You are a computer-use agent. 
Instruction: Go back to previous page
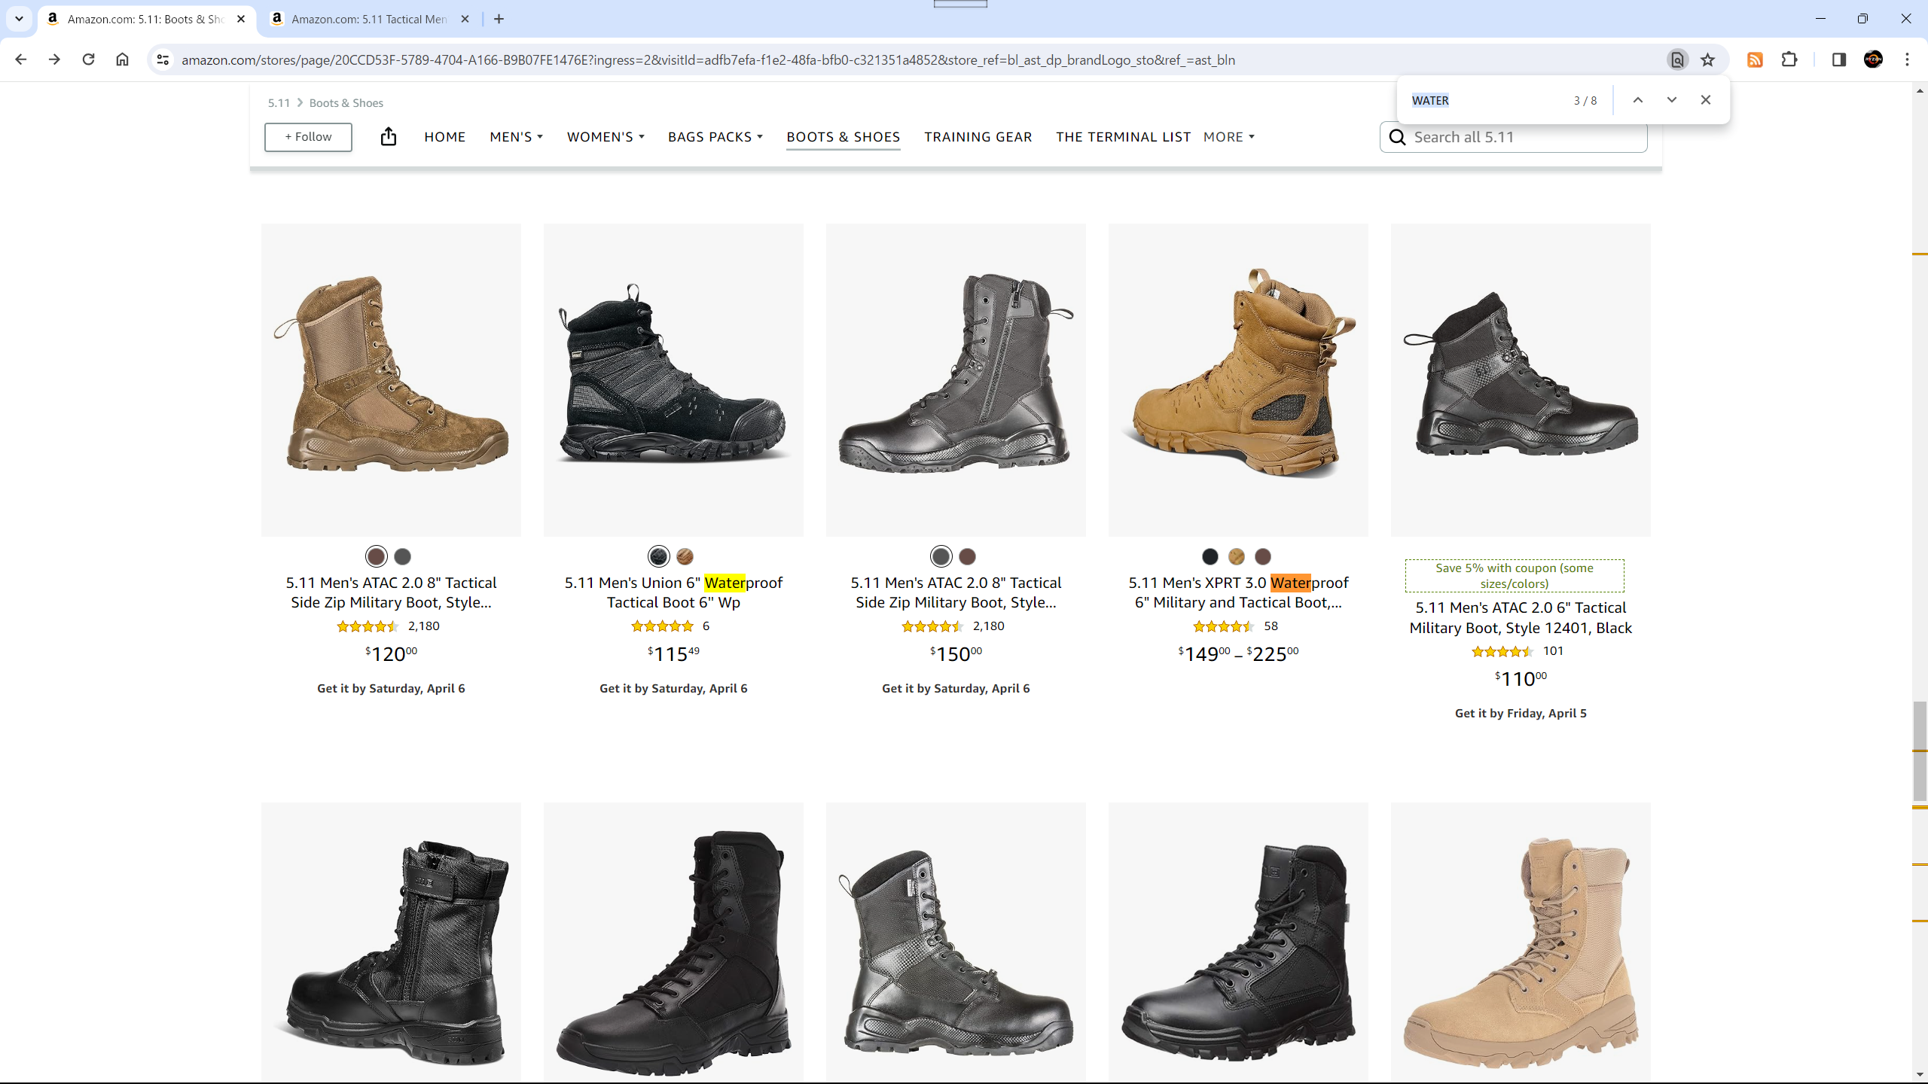click(x=20, y=59)
